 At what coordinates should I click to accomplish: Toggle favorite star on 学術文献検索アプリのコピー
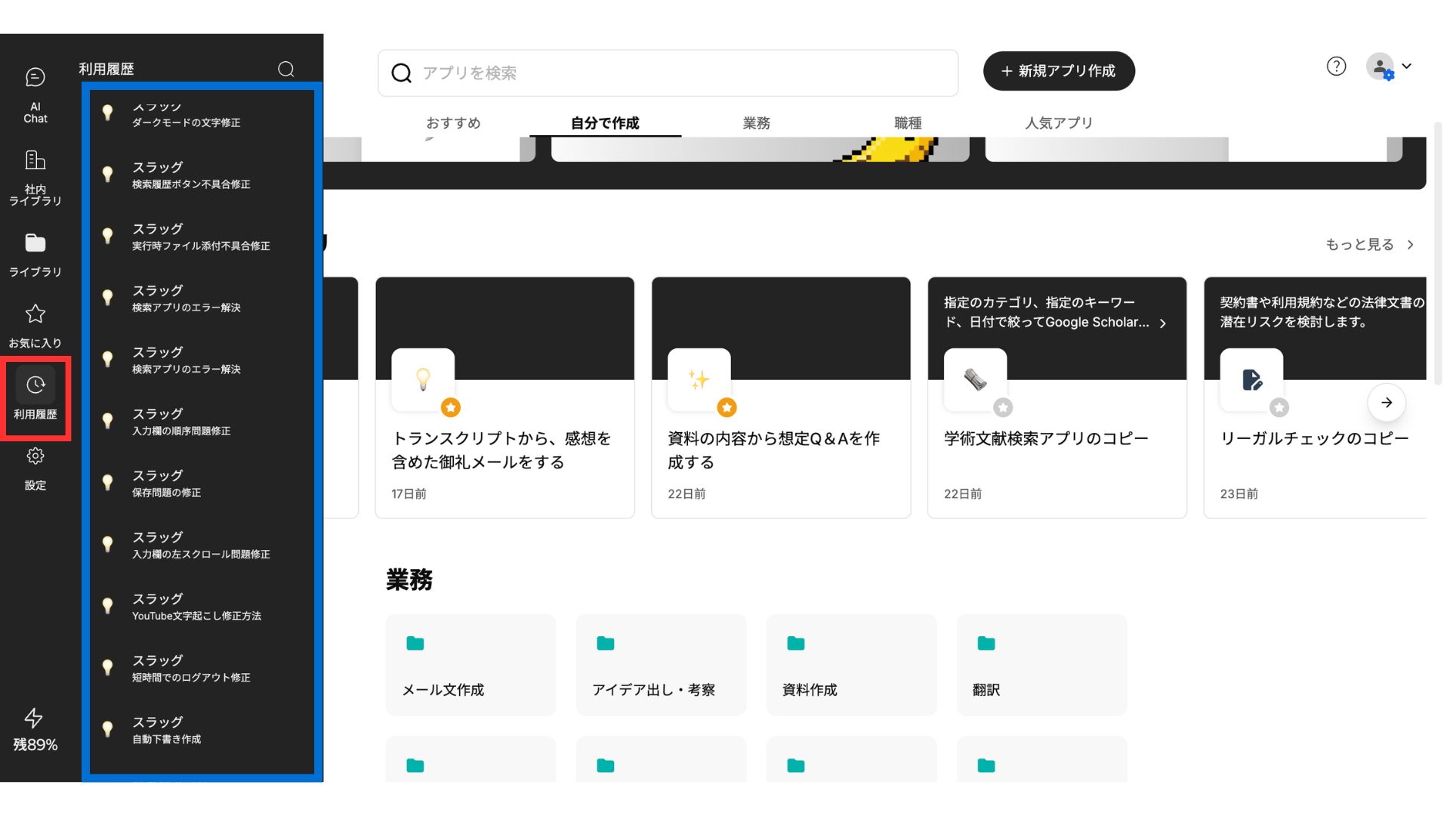[x=1003, y=407]
